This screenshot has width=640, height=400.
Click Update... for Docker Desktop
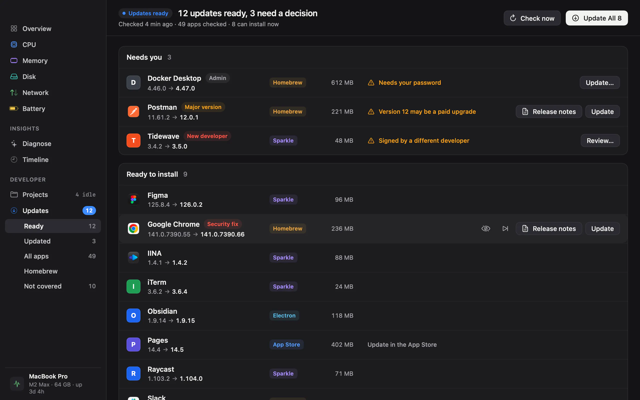[x=599, y=82]
